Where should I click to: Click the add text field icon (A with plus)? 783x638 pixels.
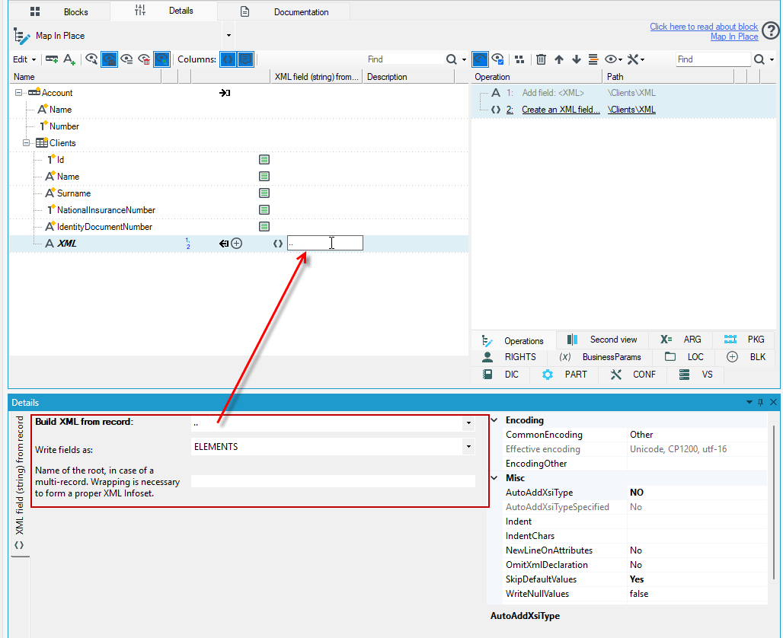tap(69, 59)
